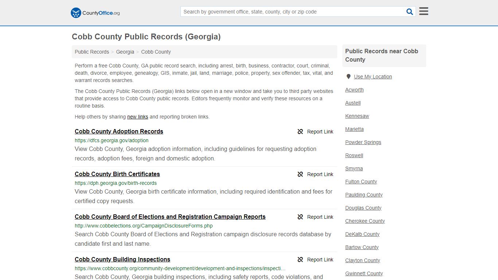This screenshot has width=498, height=280.
Task: Click the broken-link icon for Campaign Reports
Action: 300,217
